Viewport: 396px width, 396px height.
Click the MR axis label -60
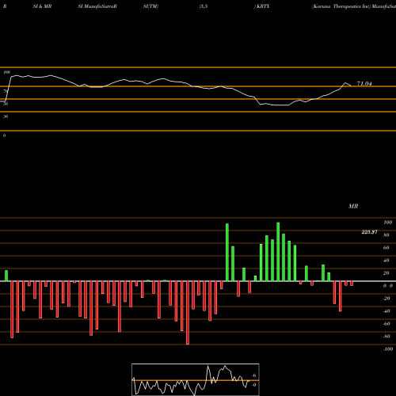386,324
